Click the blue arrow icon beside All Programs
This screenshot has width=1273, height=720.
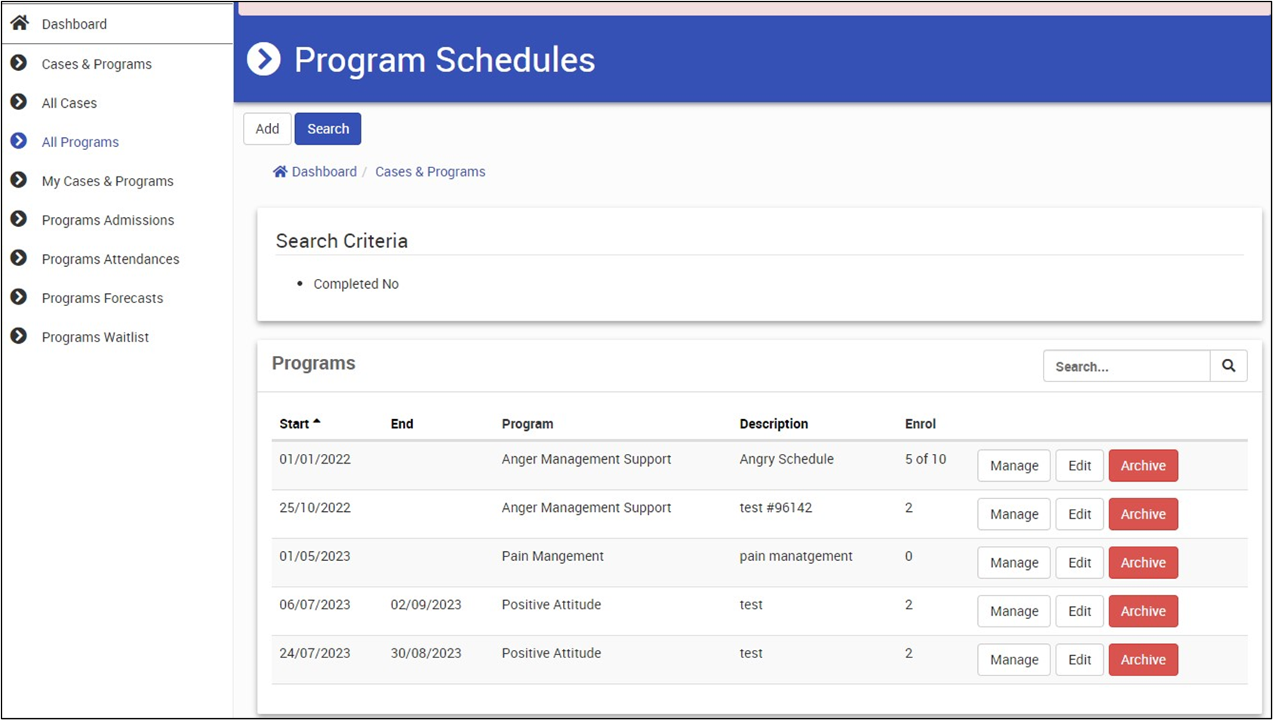[x=19, y=141]
